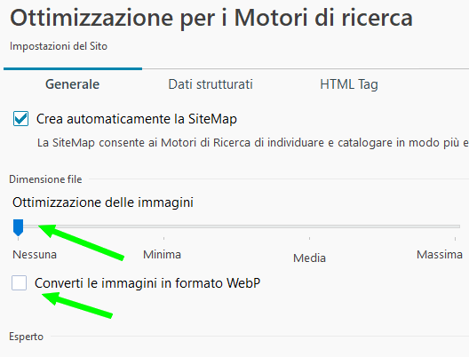Click the Massima slider label

click(x=440, y=255)
